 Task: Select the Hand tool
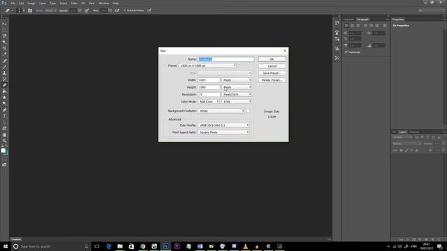click(x=4, y=135)
